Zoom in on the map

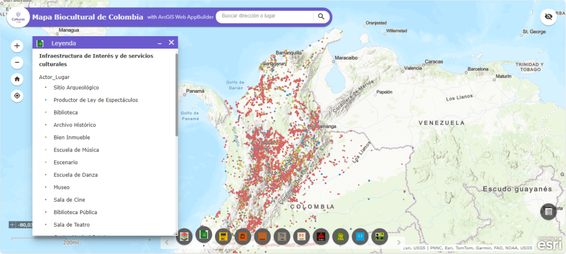(17, 45)
